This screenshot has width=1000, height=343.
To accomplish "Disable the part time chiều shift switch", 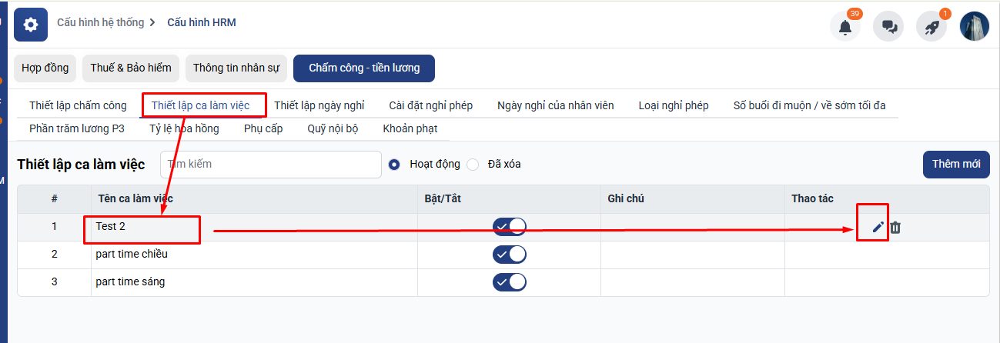I will pyautogui.click(x=509, y=254).
